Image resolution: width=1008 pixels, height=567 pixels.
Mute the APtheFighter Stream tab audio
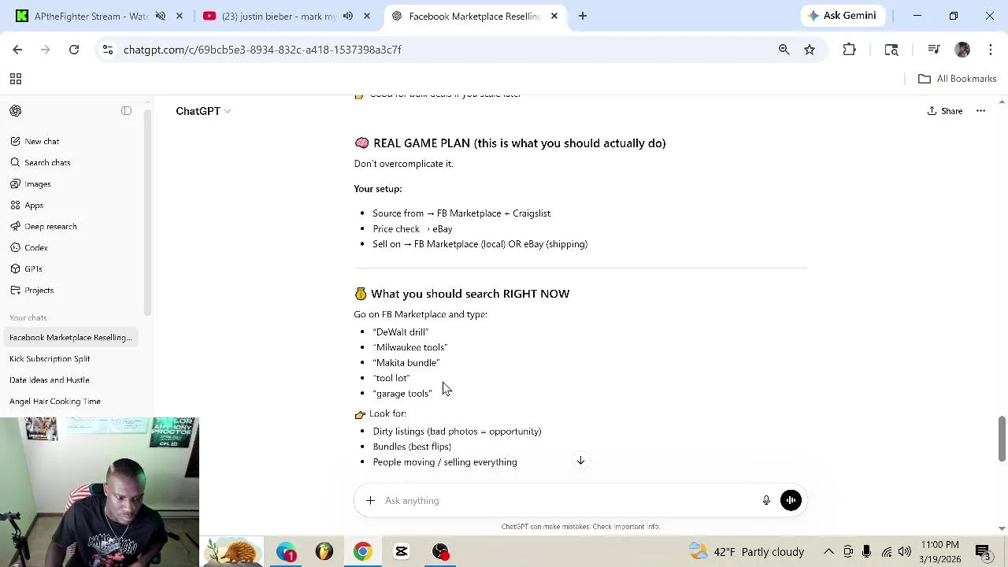[161, 16]
